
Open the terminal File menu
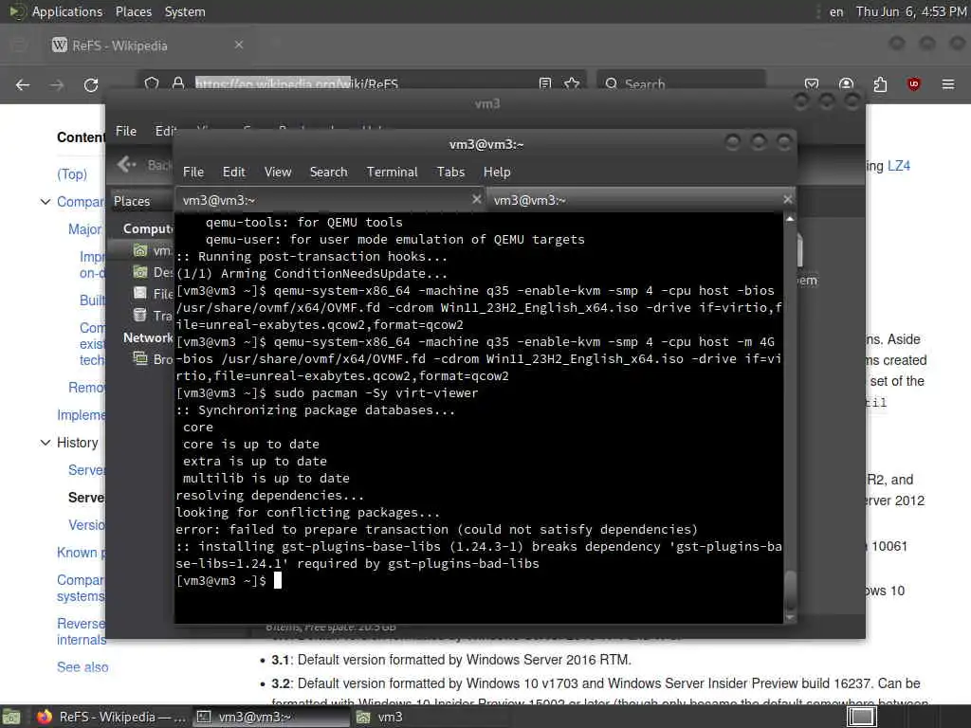coord(193,173)
